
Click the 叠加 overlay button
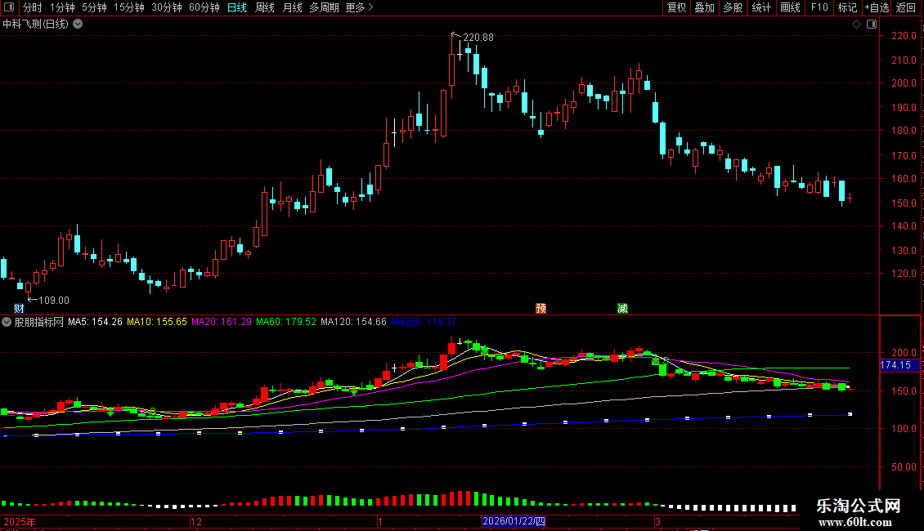704,7
